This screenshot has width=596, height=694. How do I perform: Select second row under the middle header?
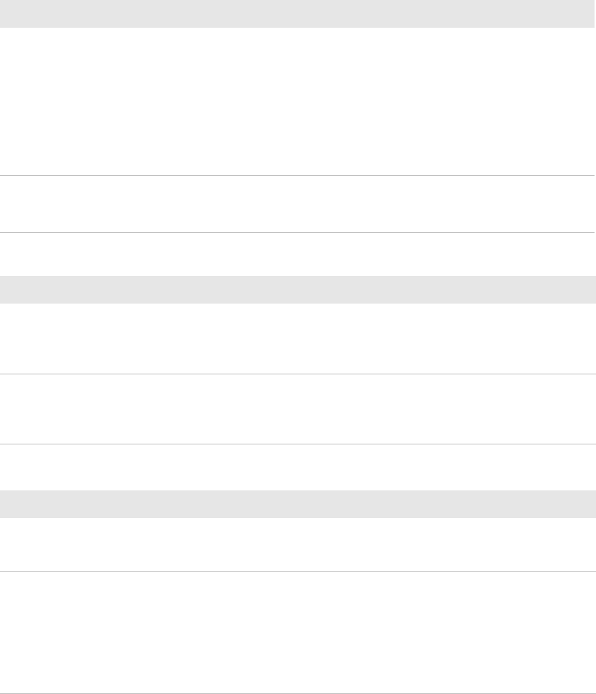[x=298, y=409]
